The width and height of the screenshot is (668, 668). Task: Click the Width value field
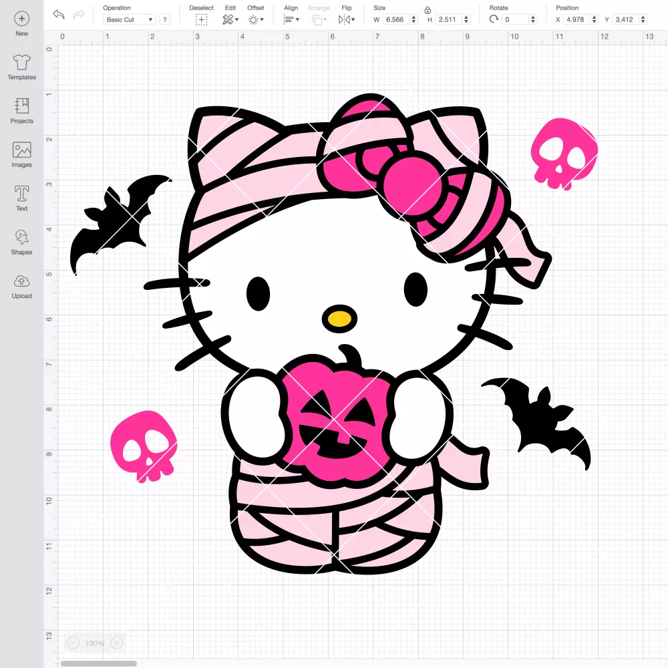click(x=395, y=19)
